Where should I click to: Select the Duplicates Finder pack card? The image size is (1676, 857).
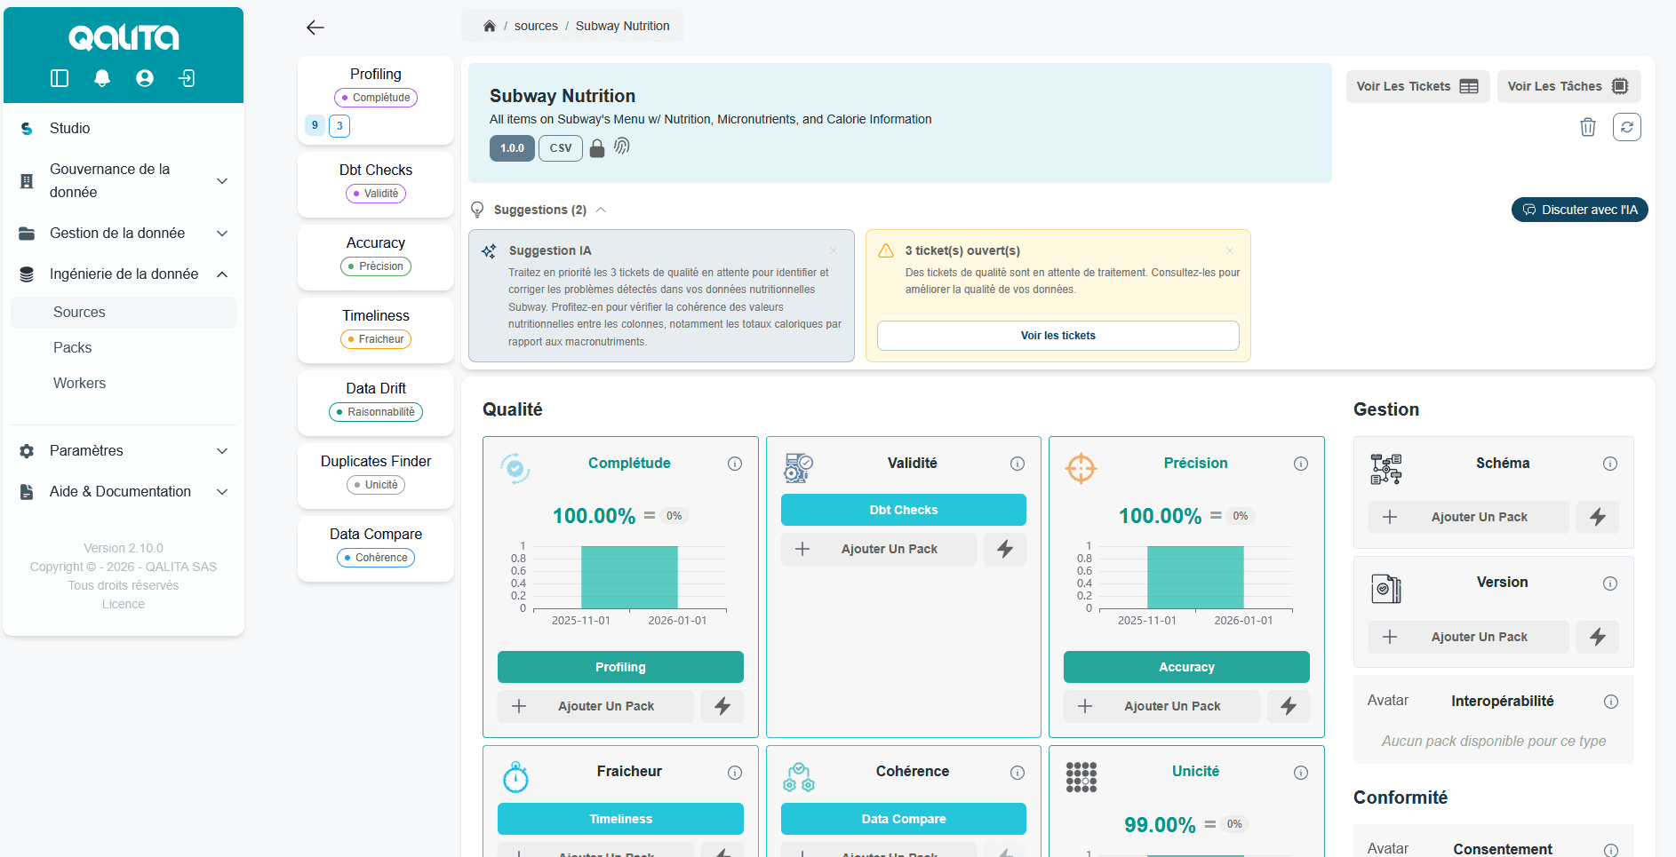tap(376, 476)
